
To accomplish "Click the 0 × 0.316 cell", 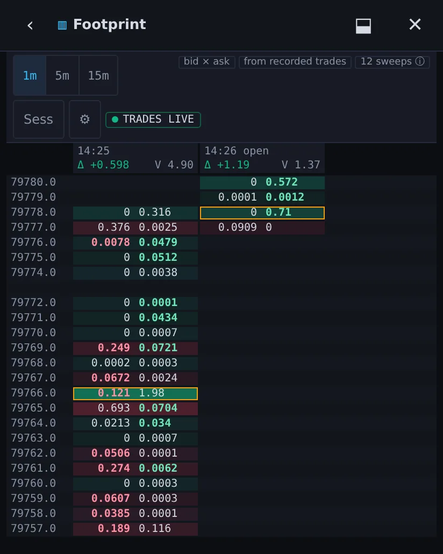I will (x=135, y=212).
